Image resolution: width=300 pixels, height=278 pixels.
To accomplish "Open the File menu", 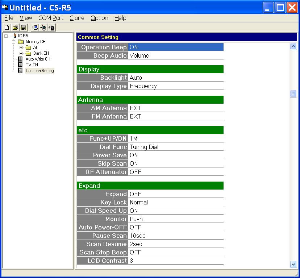I will 9,18.
